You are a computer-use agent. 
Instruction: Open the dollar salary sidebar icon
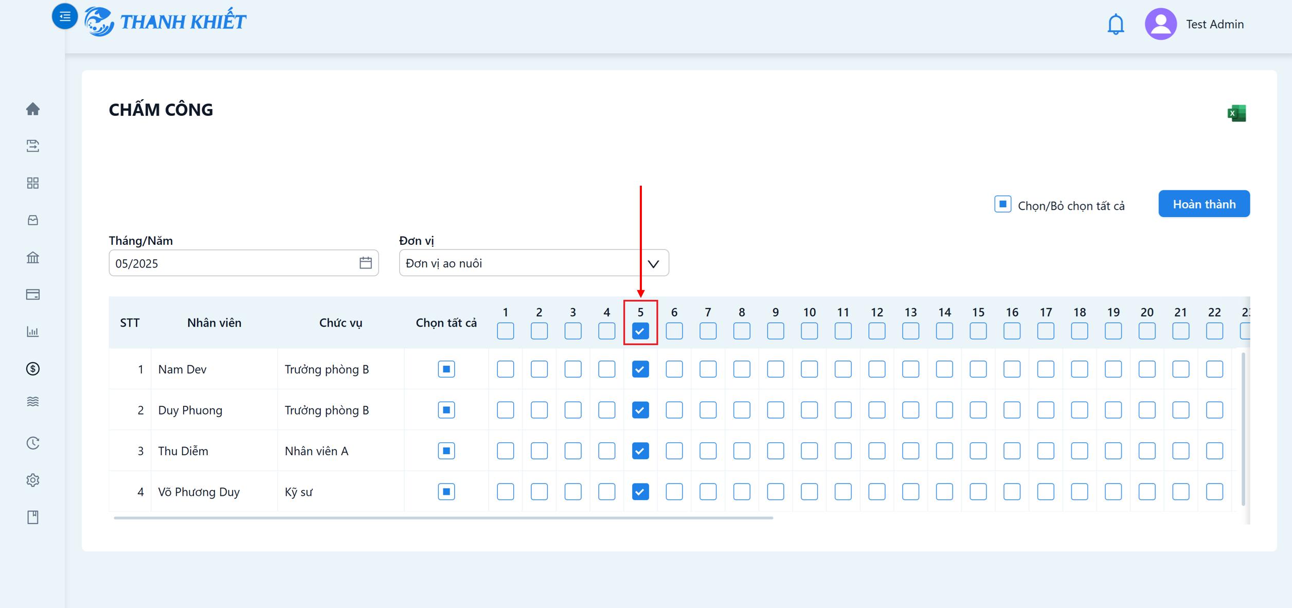pyautogui.click(x=33, y=369)
